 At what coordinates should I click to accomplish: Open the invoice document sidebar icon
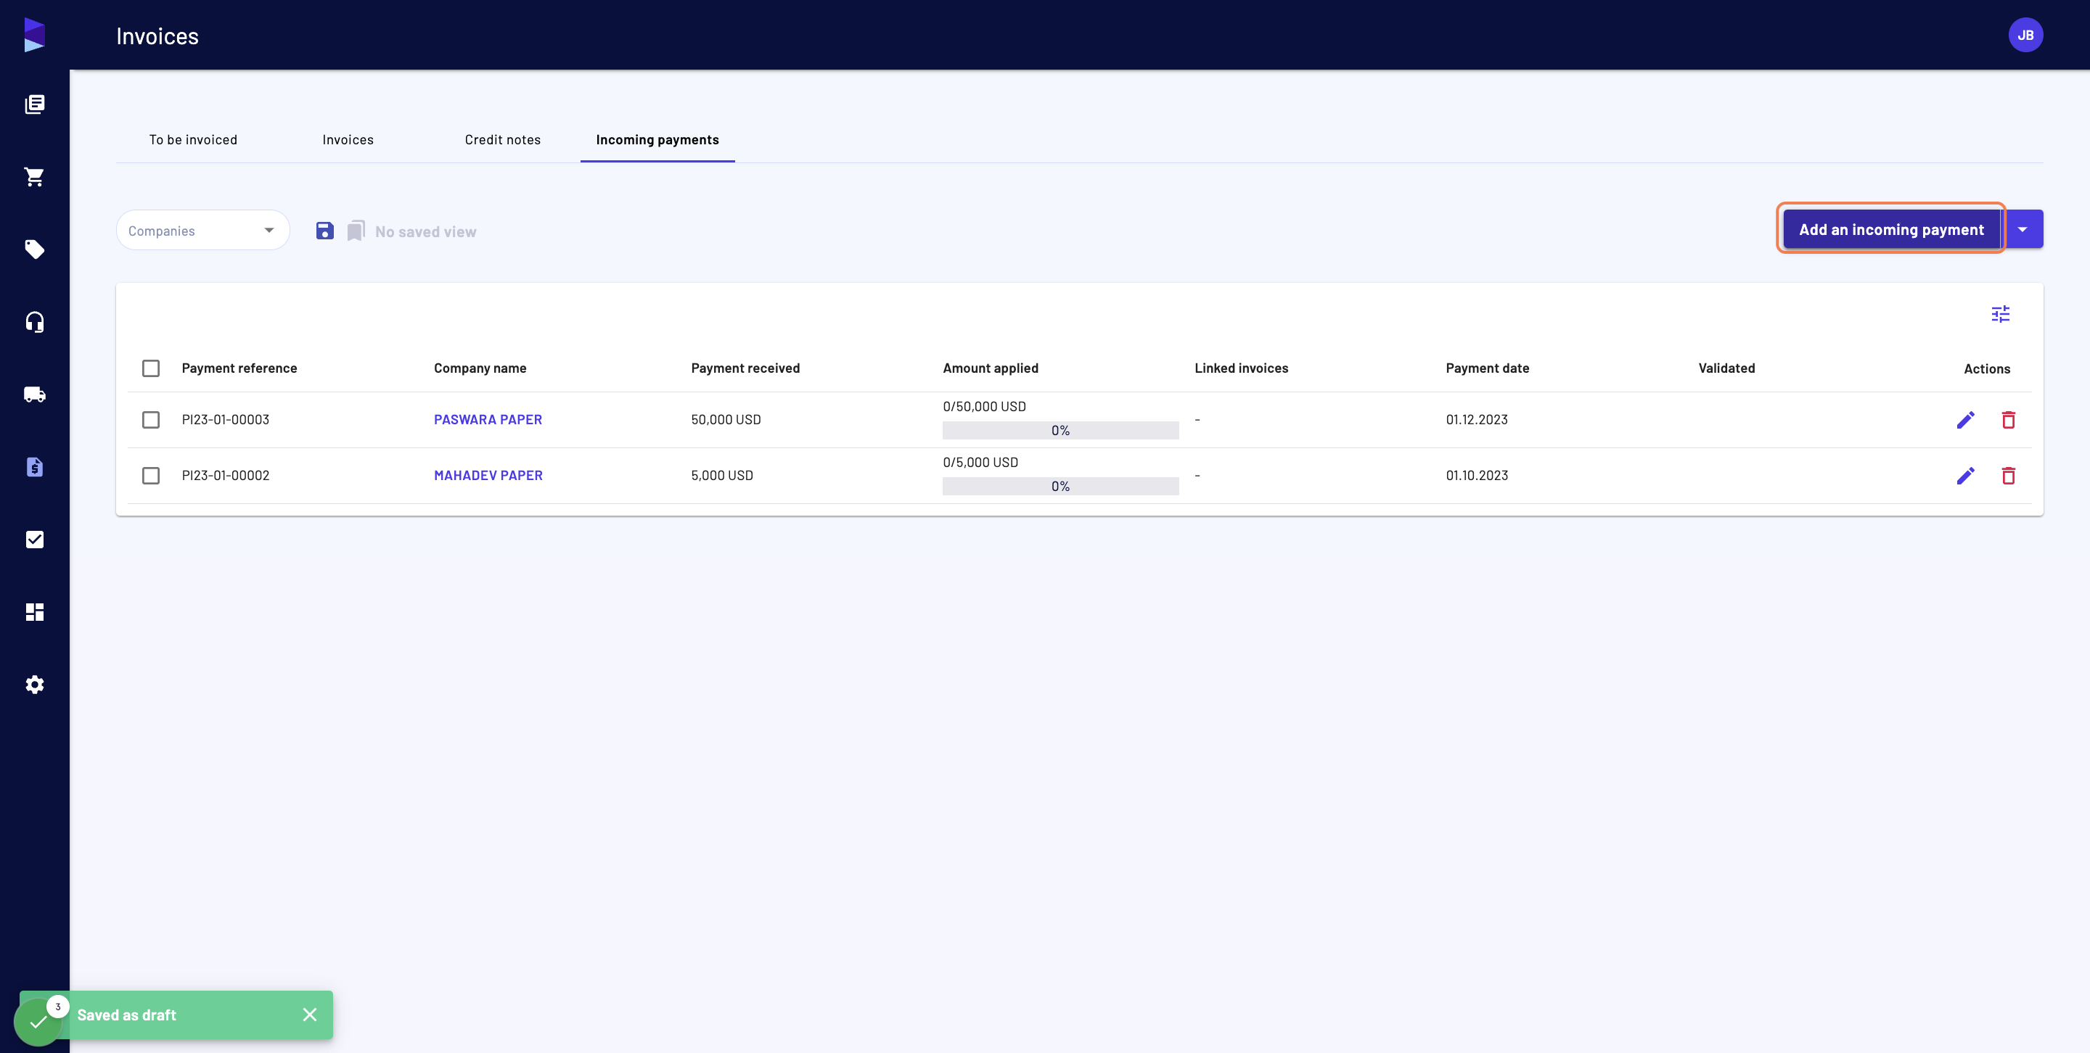coord(34,467)
